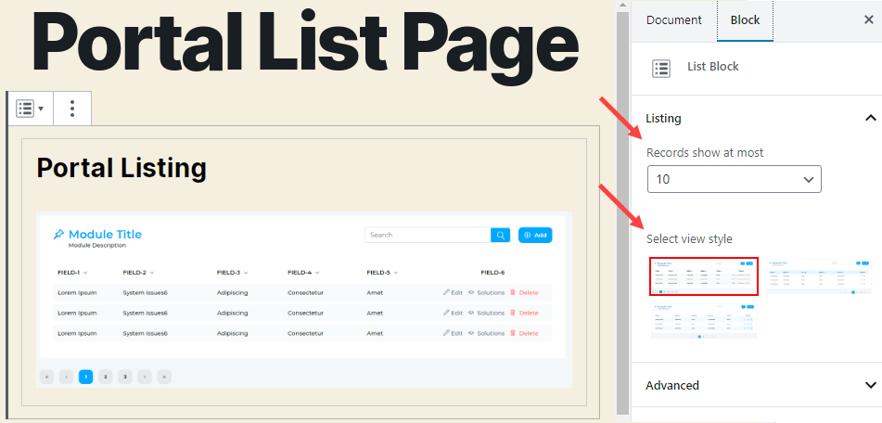Select the Block tab
The height and width of the screenshot is (423, 882).
(745, 20)
